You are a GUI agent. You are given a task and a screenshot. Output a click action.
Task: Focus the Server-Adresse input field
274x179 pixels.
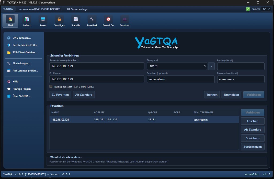[97, 66]
